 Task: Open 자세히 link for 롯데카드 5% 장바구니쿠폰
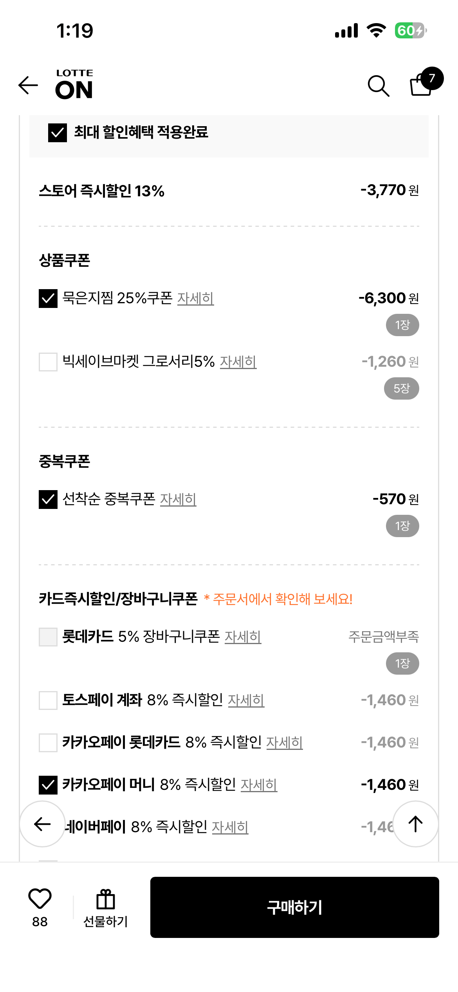pyautogui.click(x=243, y=637)
